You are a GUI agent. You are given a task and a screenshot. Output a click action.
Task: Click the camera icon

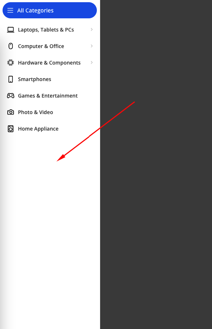point(11,112)
